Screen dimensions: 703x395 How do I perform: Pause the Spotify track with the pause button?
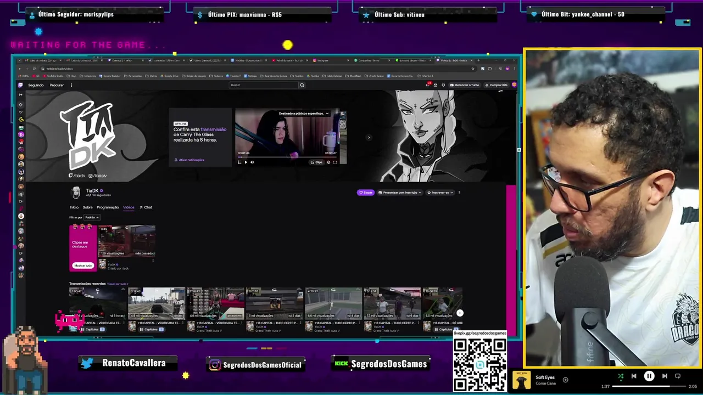coord(649,376)
